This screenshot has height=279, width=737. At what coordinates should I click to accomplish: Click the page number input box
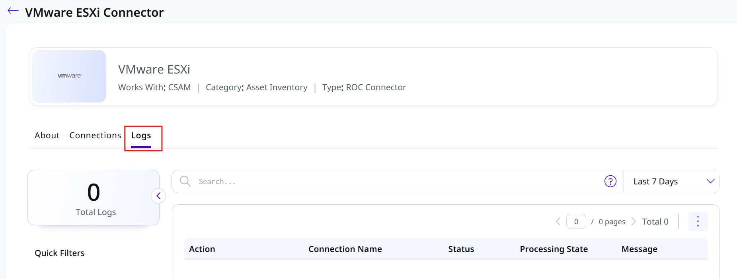(x=576, y=221)
